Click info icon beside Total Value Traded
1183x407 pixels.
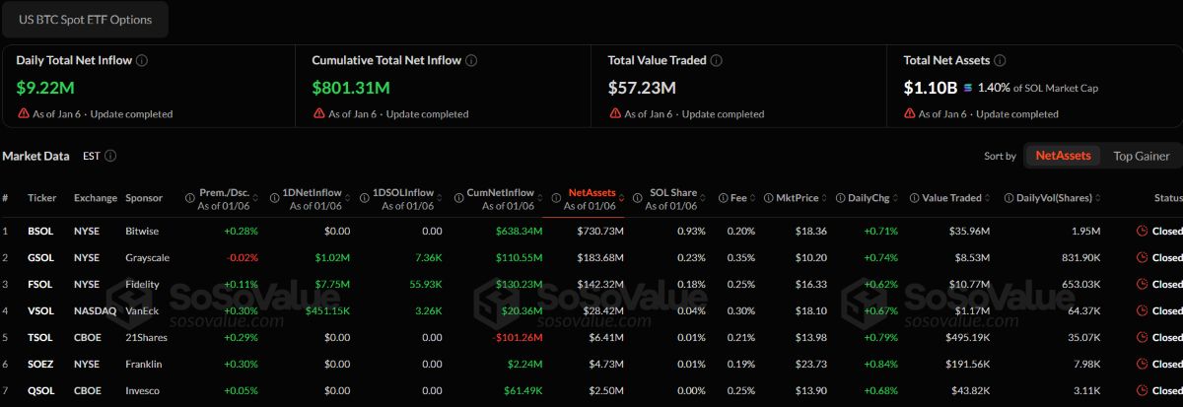pos(717,60)
